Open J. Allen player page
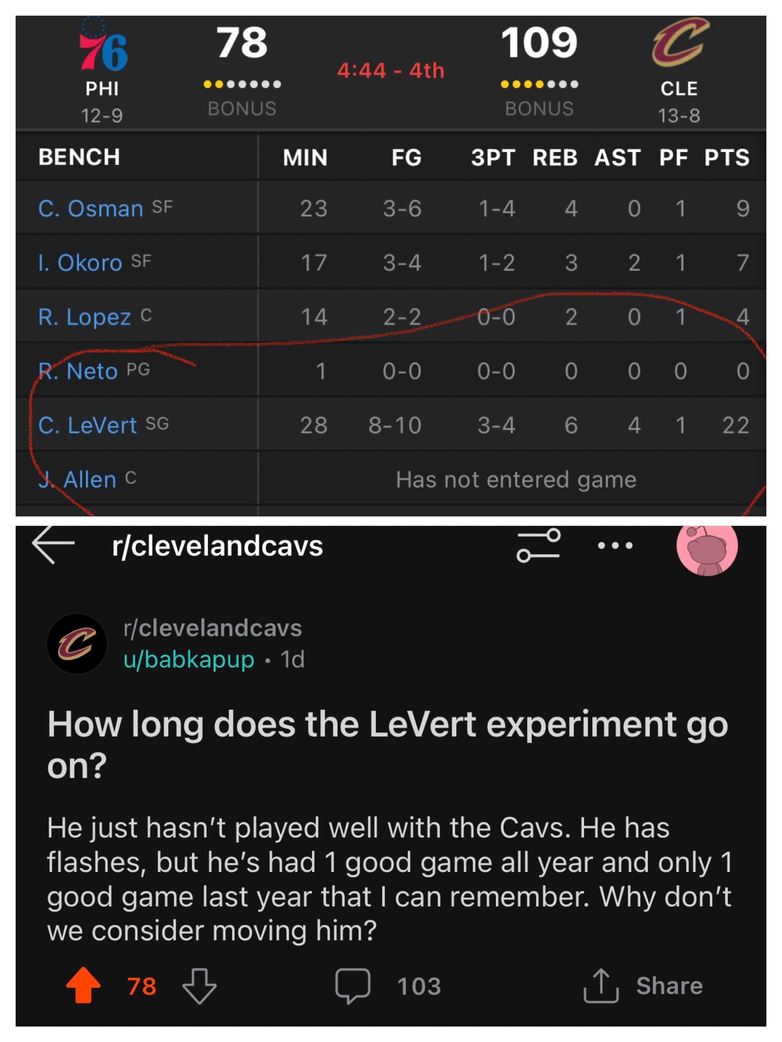 (78, 480)
